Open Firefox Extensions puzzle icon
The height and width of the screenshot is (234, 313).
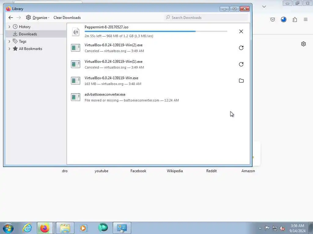[295, 19]
